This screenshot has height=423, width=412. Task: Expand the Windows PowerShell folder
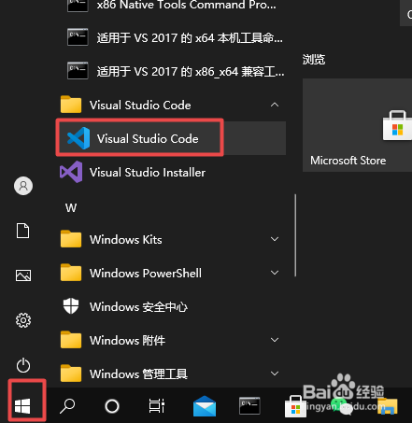pos(171,273)
